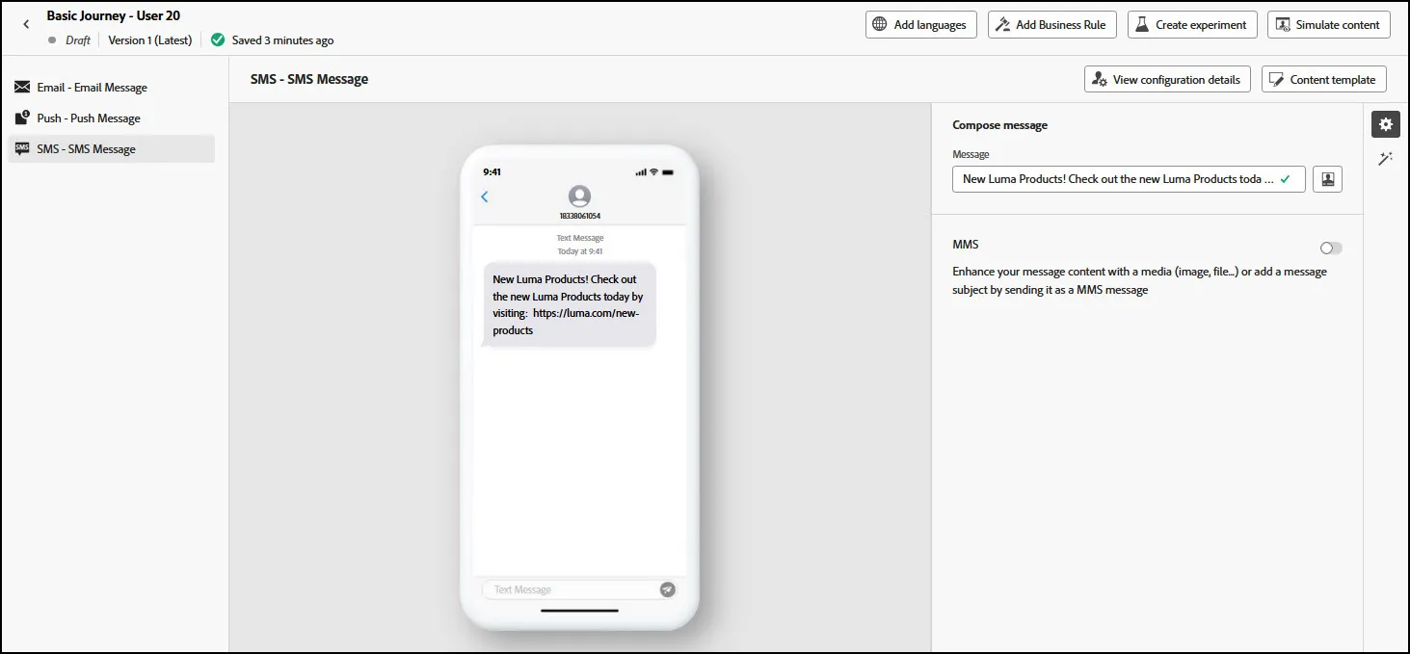Open the AI assistant magic wand icon
Viewport: 1410px width, 654px height.
[1386, 159]
